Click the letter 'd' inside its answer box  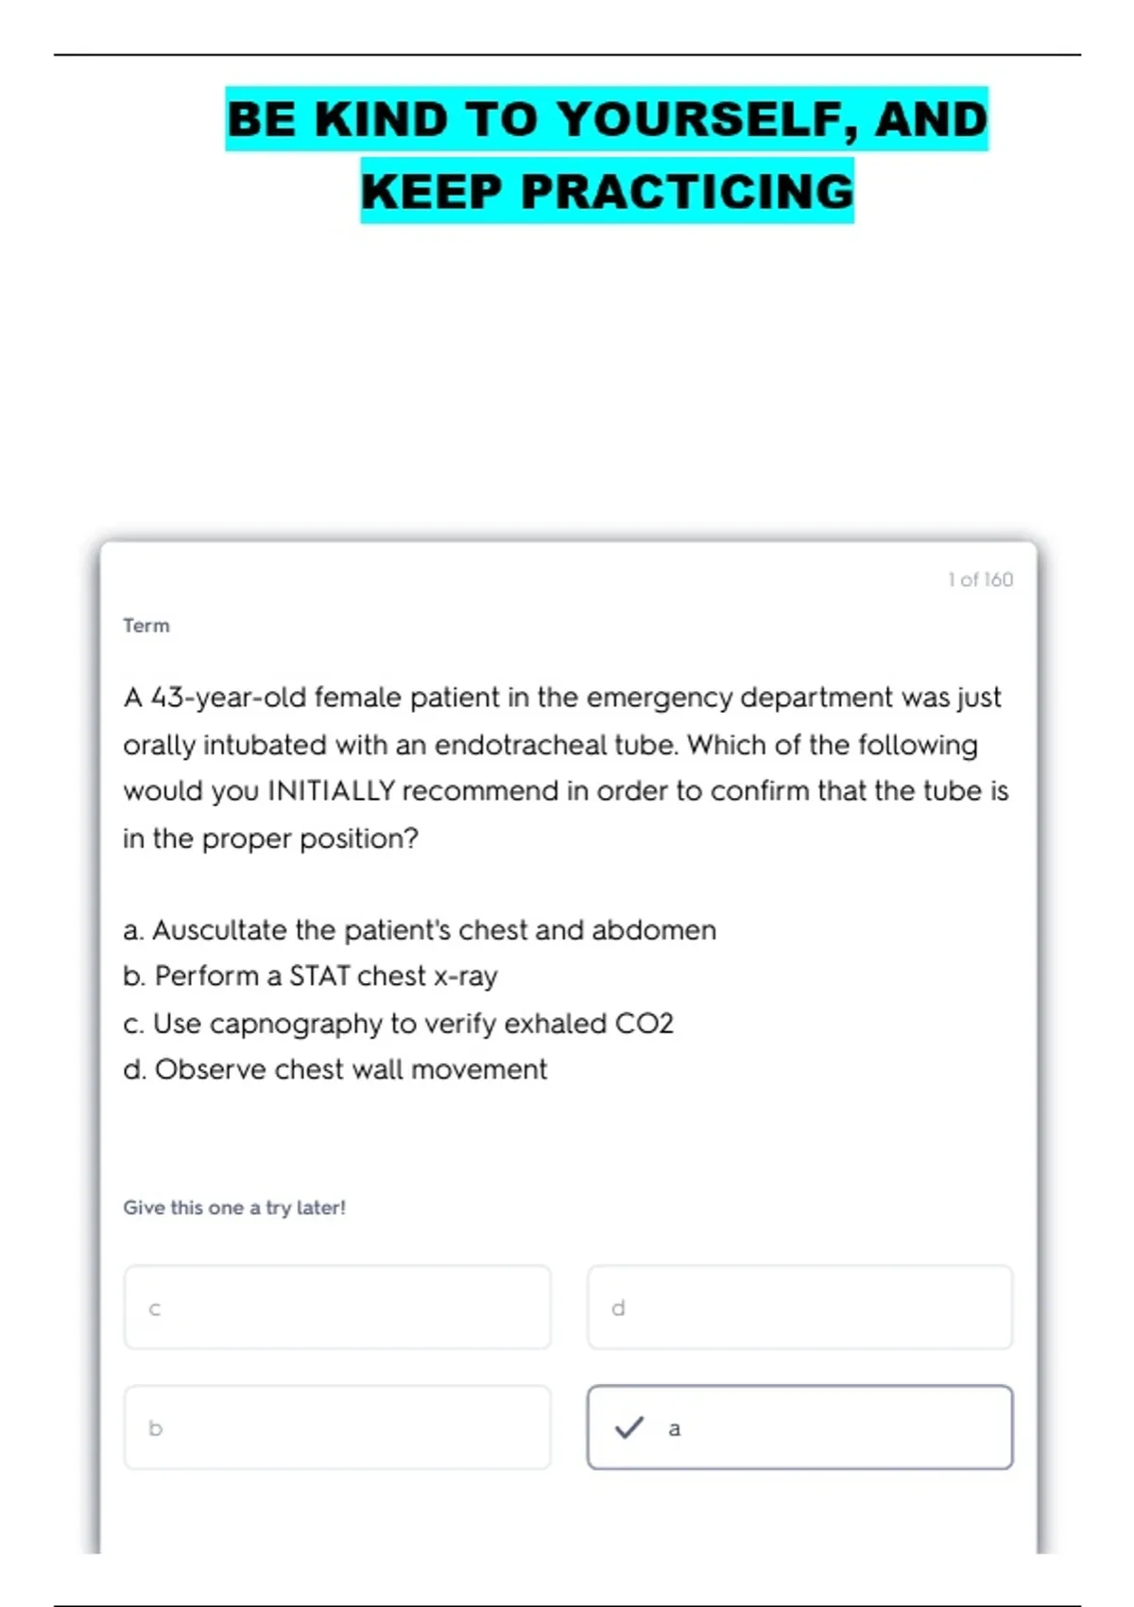tap(618, 1307)
